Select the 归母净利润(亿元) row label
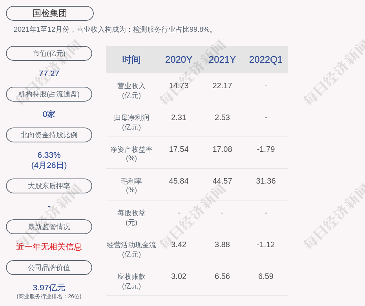This screenshot has height=306, width=365. [x=131, y=122]
